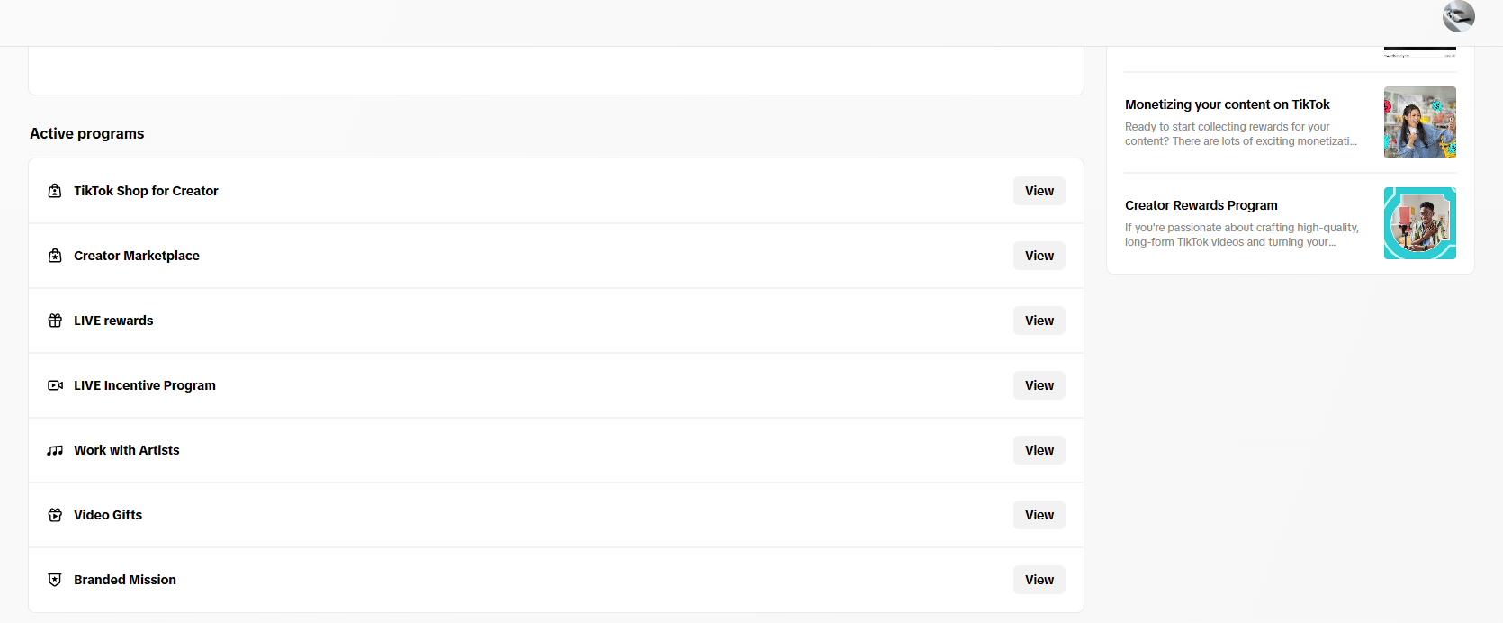Viewport: 1503px width, 623px height.
Task: Hit the View button for Video Gifts
Action: [1039, 515]
